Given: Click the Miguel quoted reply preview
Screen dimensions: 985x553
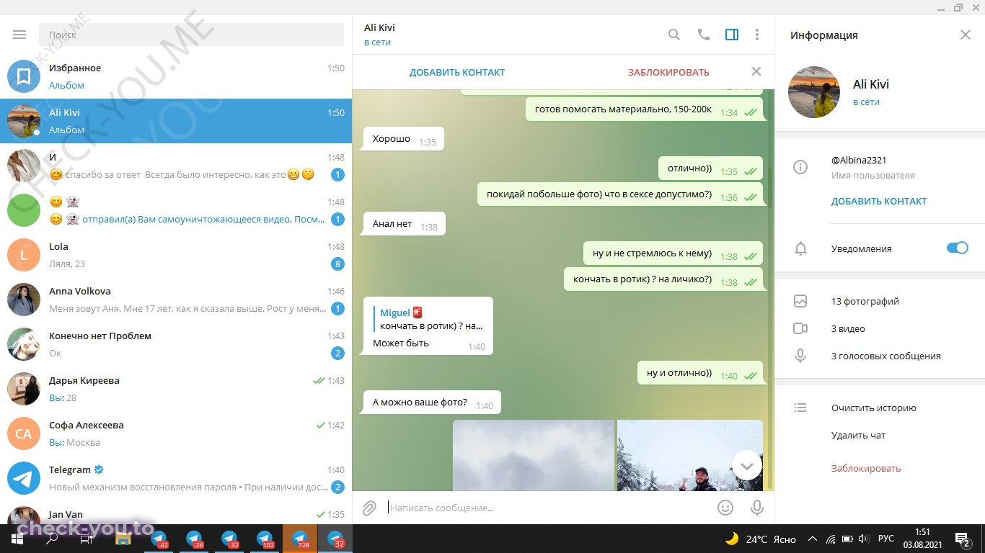Looking at the screenshot, I should pyautogui.click(x=428, y=319).
